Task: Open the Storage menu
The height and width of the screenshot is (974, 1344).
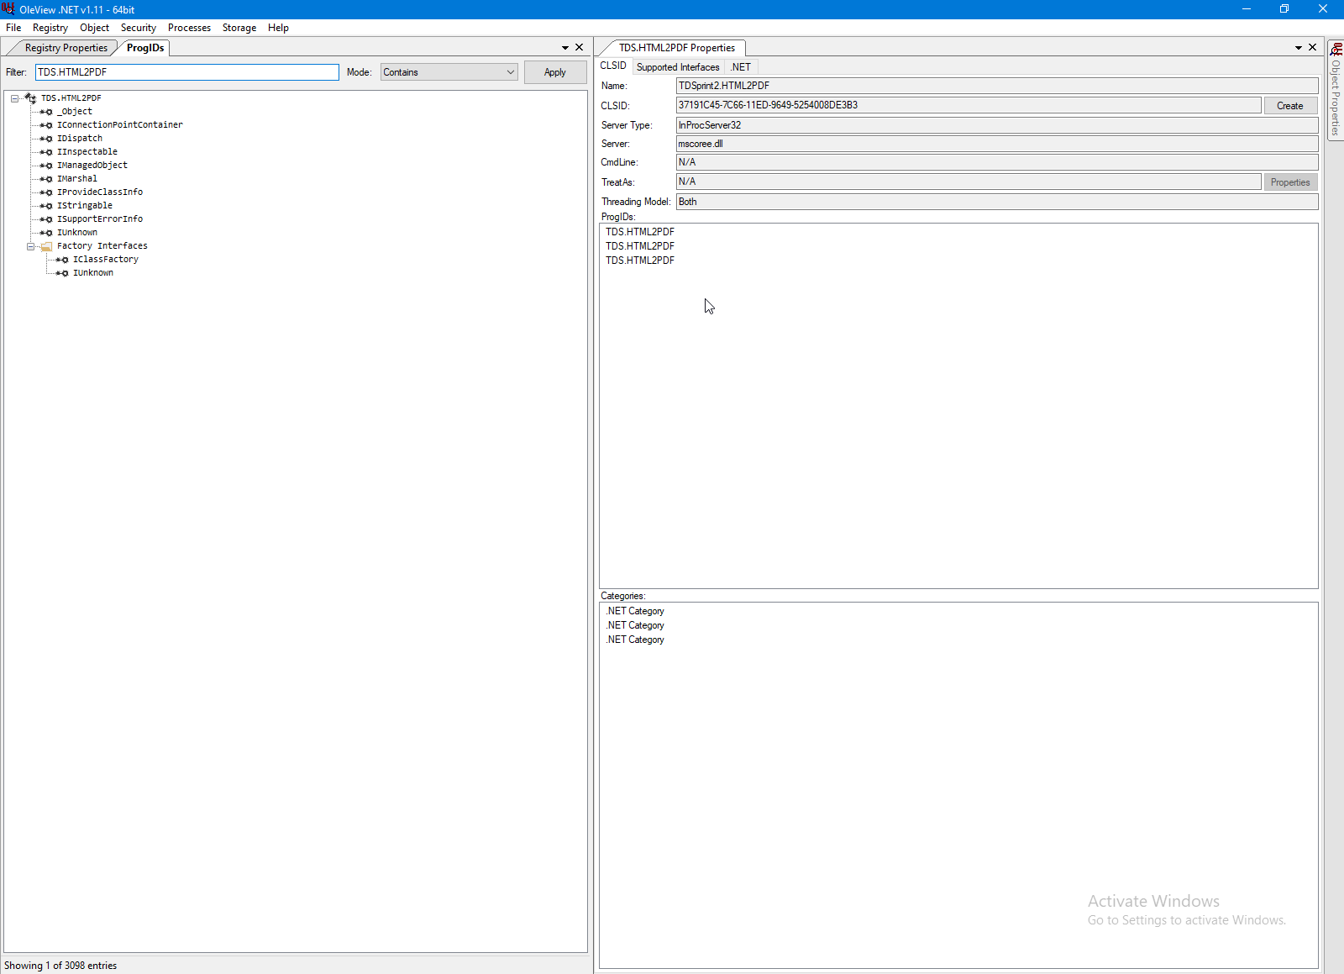Action: coord(239,28)
